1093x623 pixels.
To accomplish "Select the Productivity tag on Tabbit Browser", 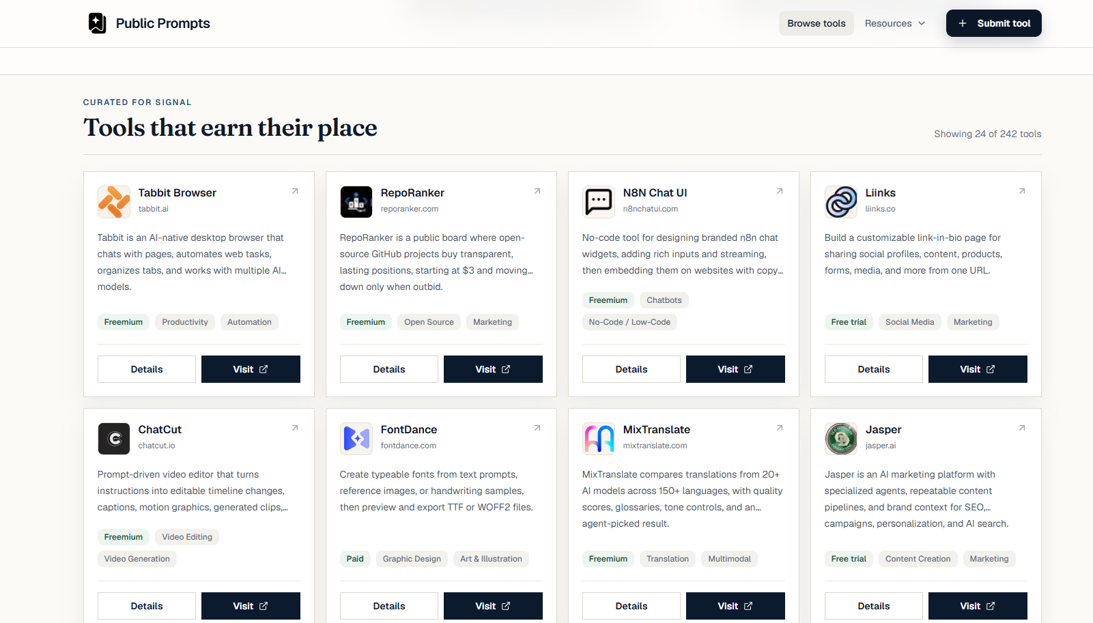I will 185,322.
